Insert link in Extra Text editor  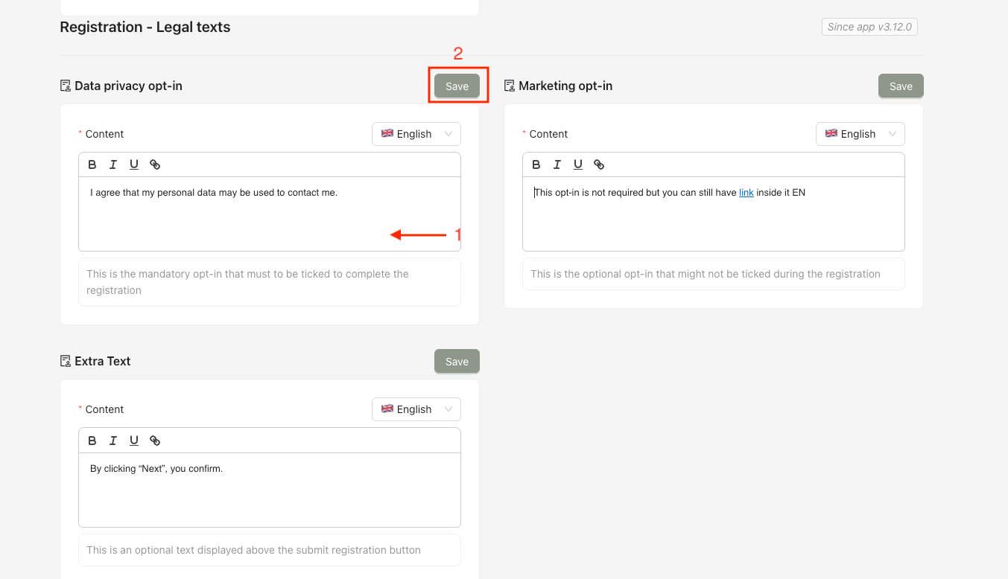click(155, 441)
